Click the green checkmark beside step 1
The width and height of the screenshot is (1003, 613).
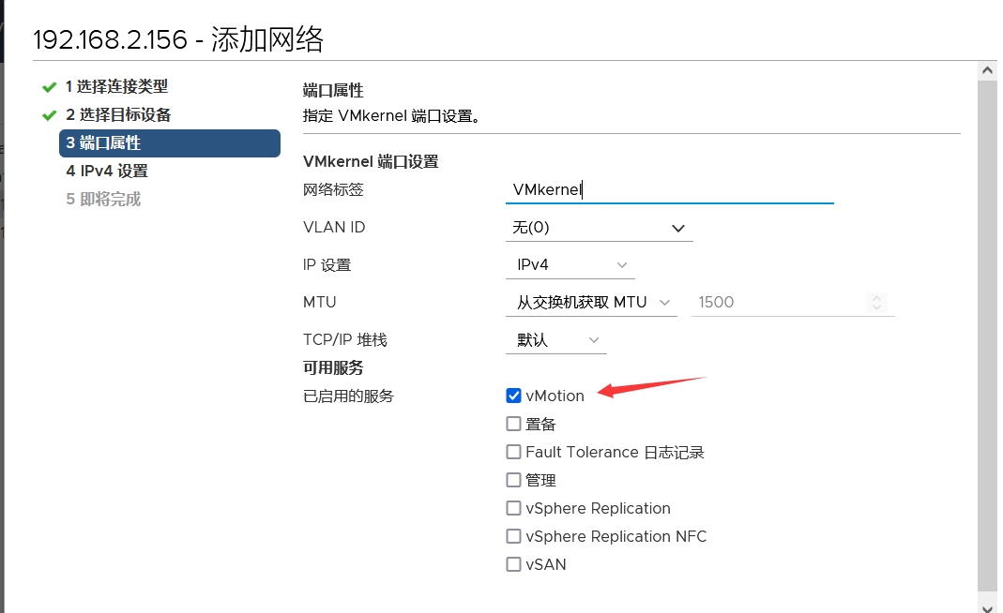click(49, 87)
